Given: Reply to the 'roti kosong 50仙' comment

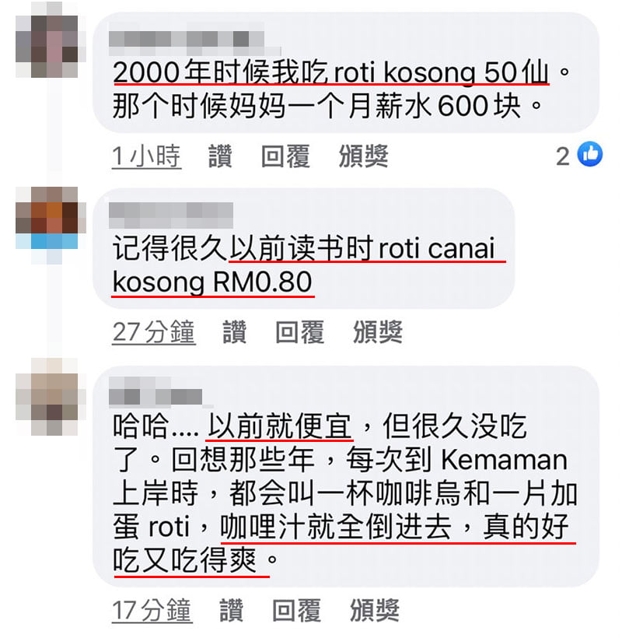Looking at the screenshot, I should pyautogui.click(x=285, y=156).
